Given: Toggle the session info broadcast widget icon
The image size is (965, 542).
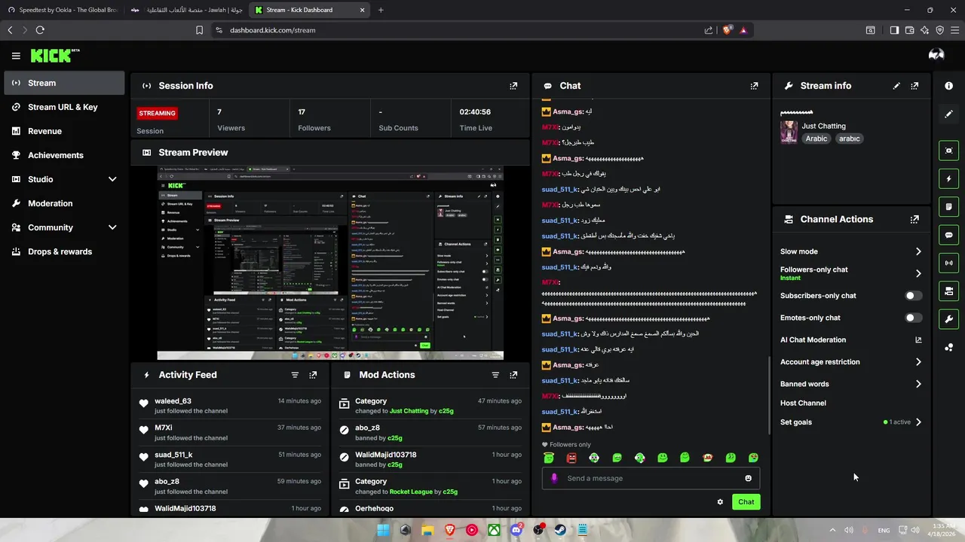Looking at the screenshot, I should point(948,263).
